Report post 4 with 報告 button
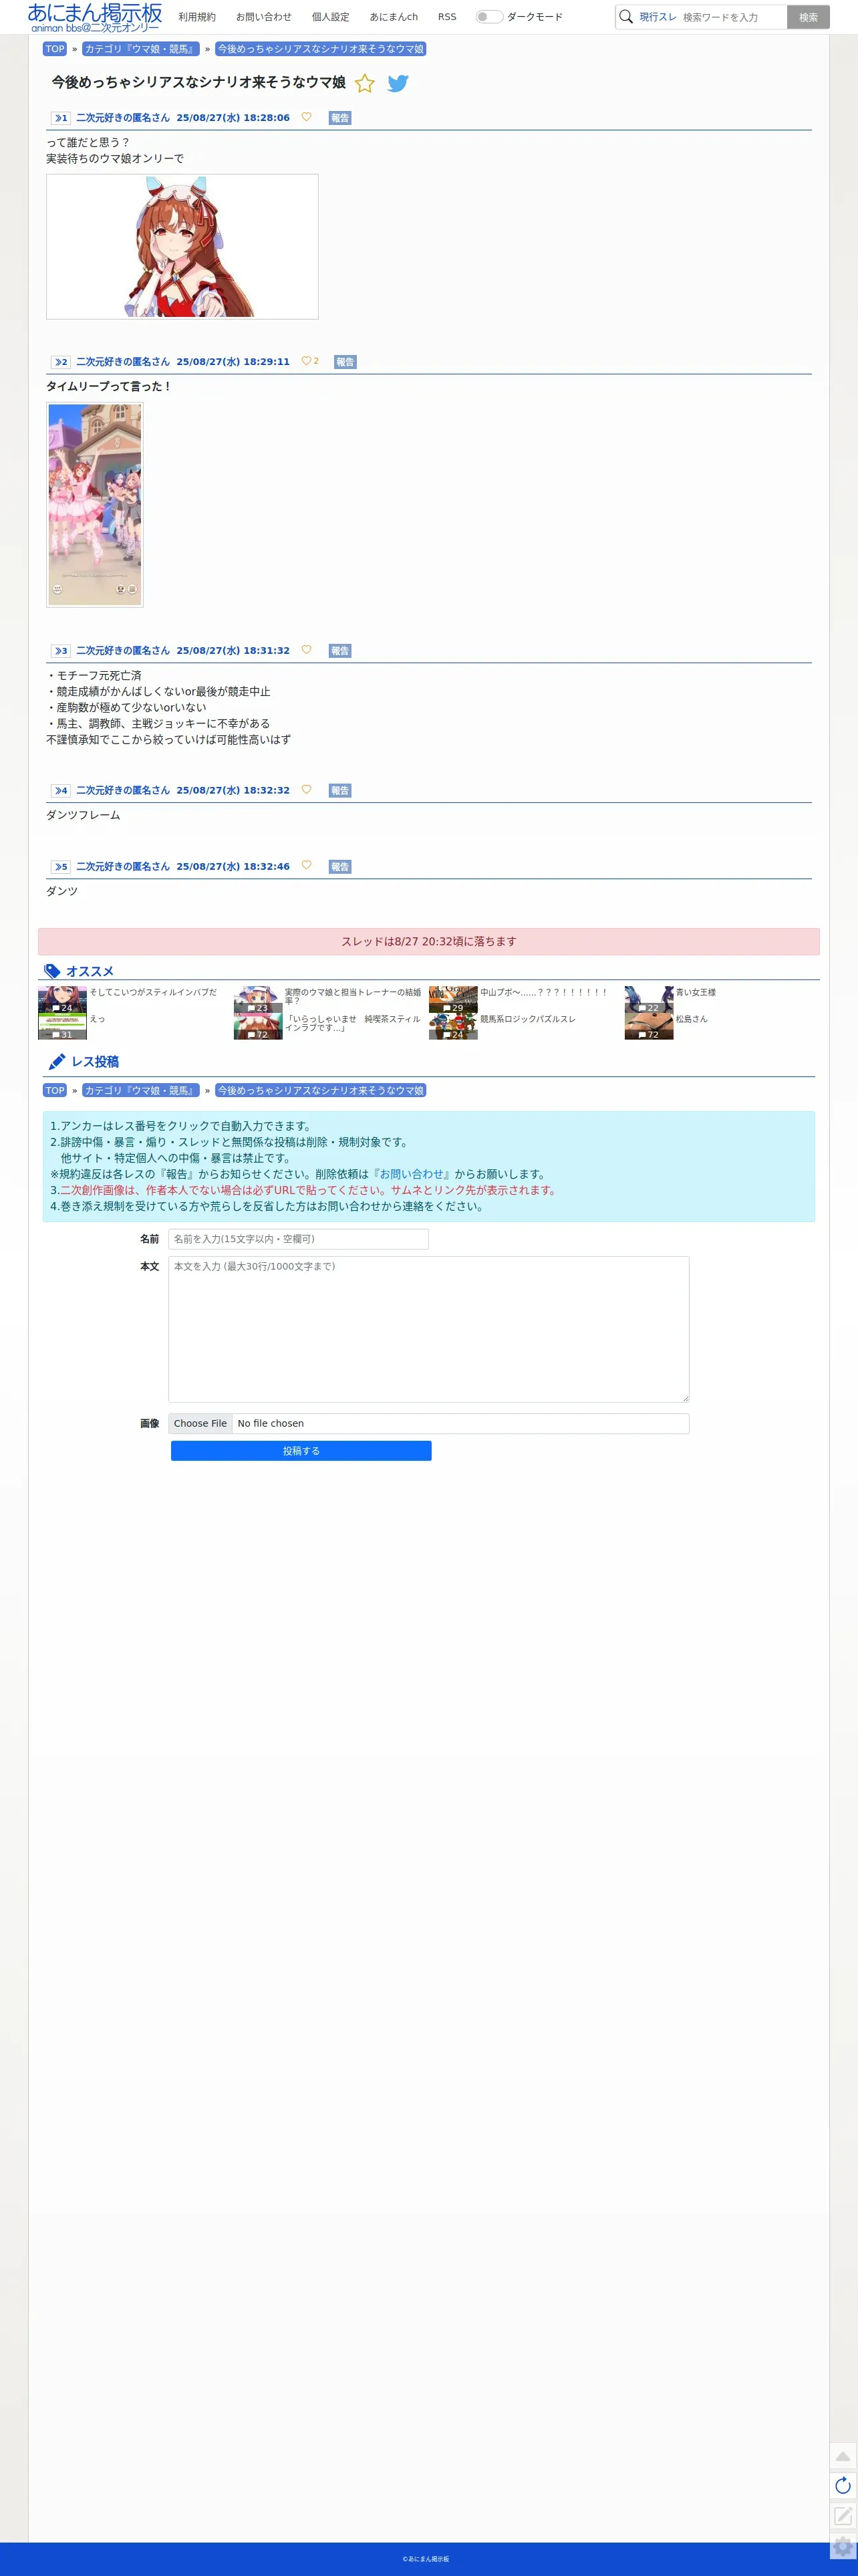This screenshot has width=858, height=2576. click(x=340, y=791)
